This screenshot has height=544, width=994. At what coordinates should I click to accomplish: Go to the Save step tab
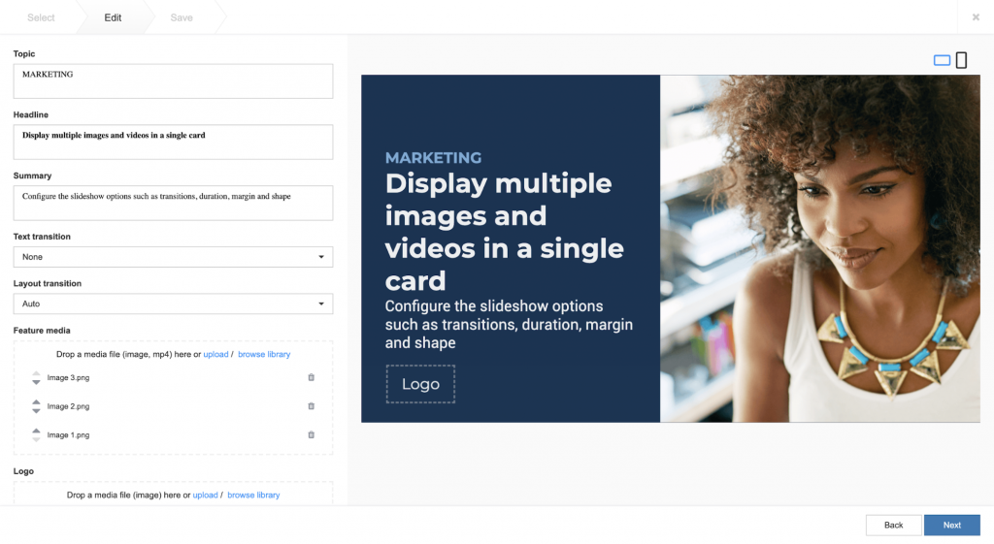[182, 17]
